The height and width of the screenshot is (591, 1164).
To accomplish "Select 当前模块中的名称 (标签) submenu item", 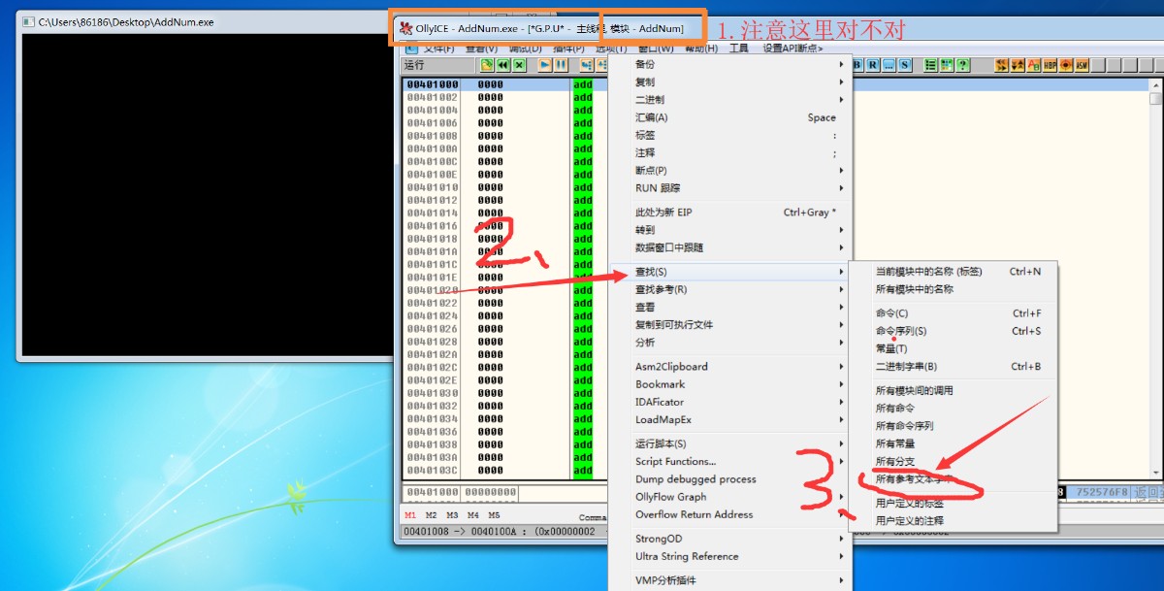I will click(954, 272).
